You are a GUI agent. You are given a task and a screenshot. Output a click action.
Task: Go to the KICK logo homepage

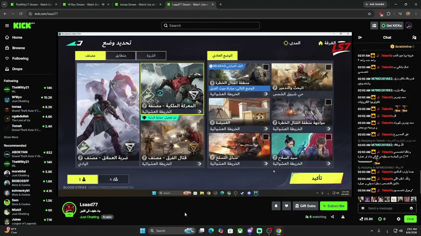coord(24,26)
